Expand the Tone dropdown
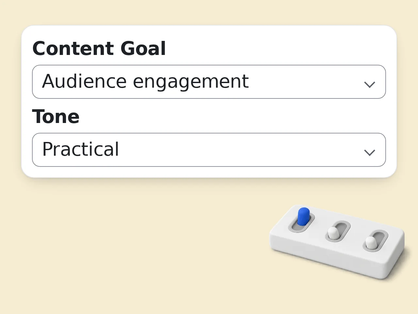 [209, 150]
